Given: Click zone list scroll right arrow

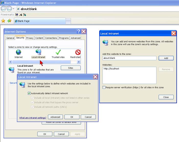Looking at the screenshot, I should pos(79,62).
